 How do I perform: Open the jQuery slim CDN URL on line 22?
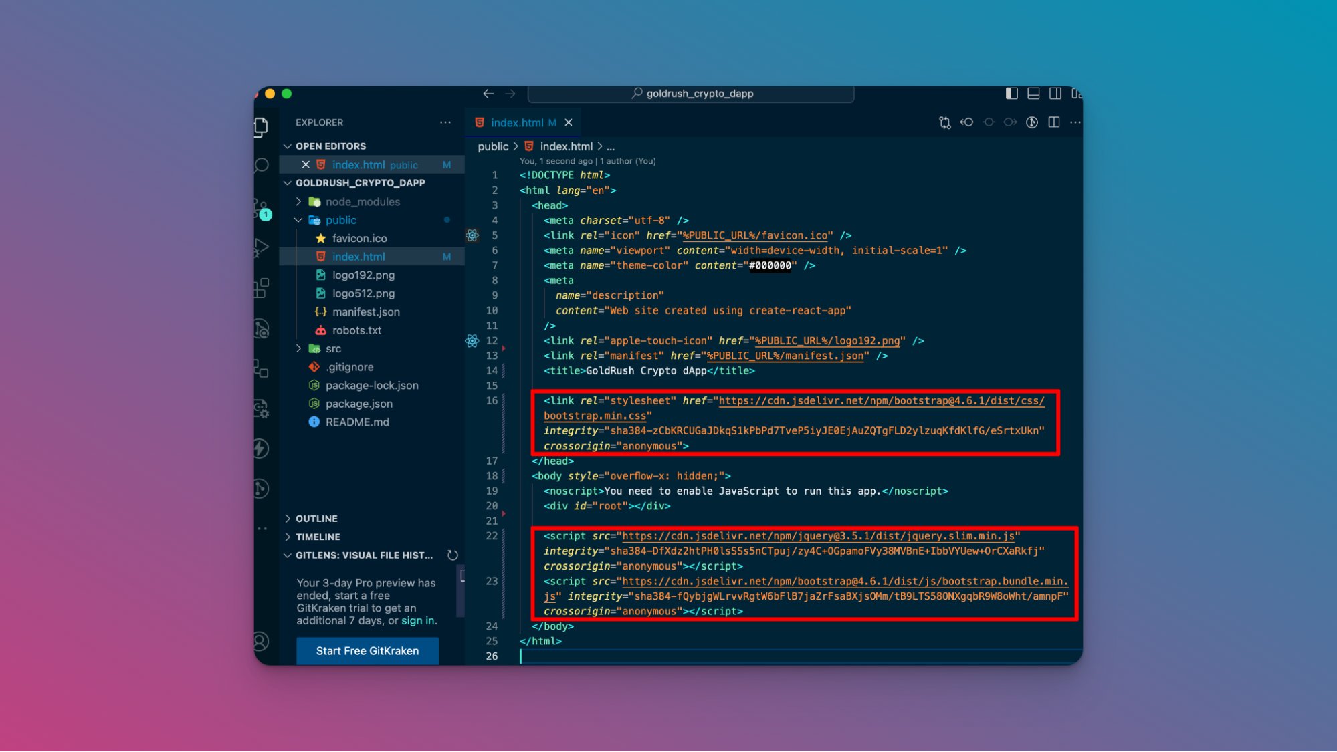[818, 536]
